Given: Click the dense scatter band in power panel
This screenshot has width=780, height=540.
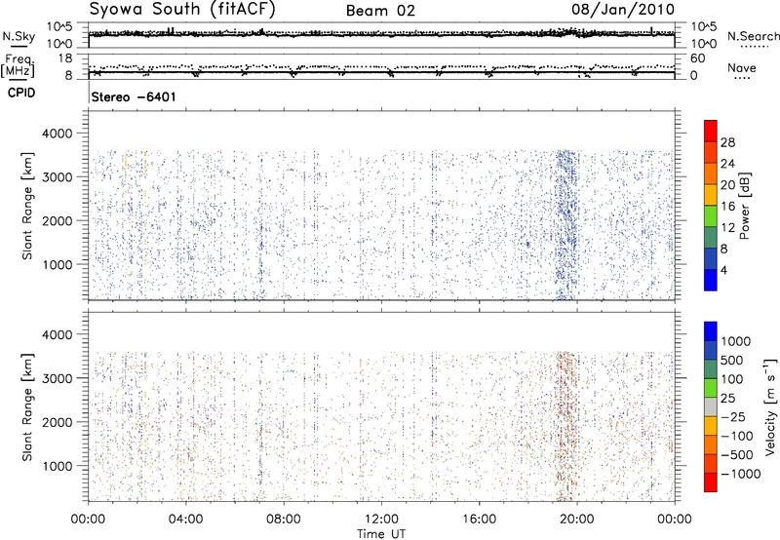Looking at the screenshot, I should click(566, 224).
